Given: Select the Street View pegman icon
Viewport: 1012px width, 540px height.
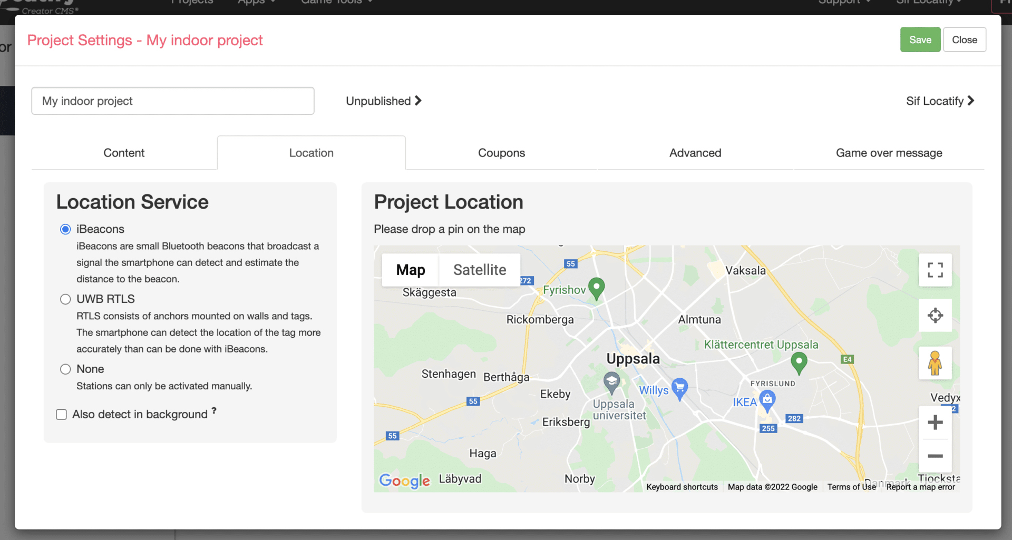Looking at the screenshot, I should coord(935,363).
